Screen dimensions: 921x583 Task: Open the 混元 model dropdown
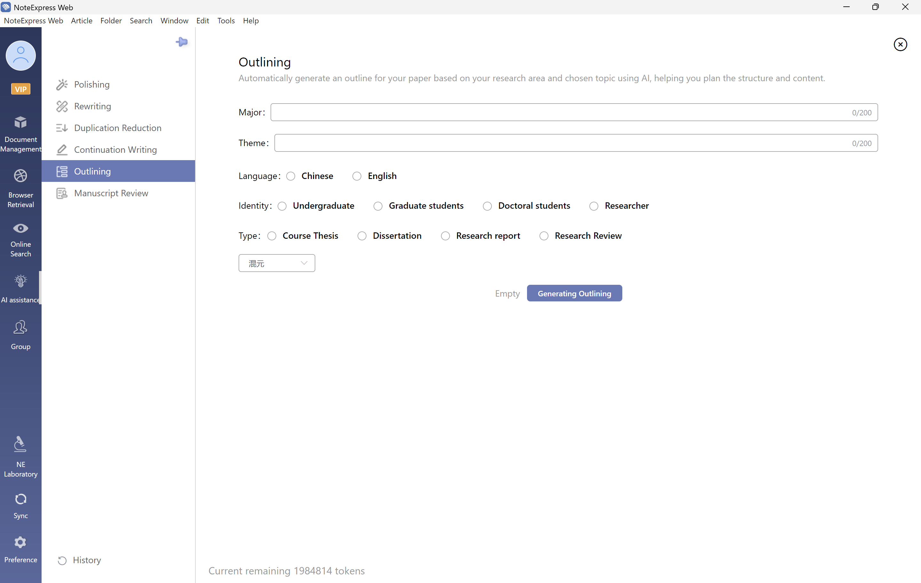pos(277,263)
